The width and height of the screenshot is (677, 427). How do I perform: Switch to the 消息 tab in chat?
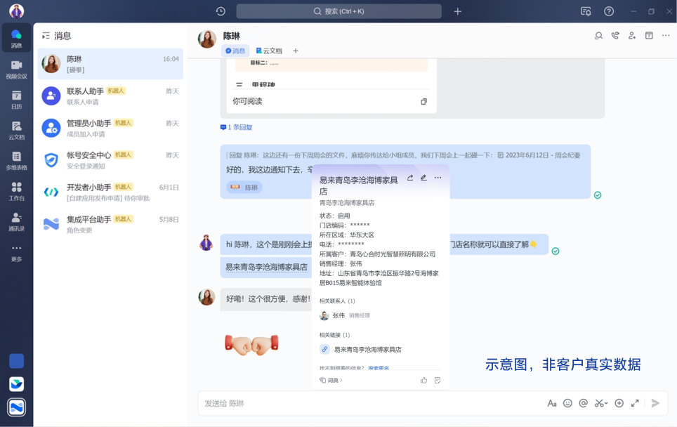click(x=235, y=51)
